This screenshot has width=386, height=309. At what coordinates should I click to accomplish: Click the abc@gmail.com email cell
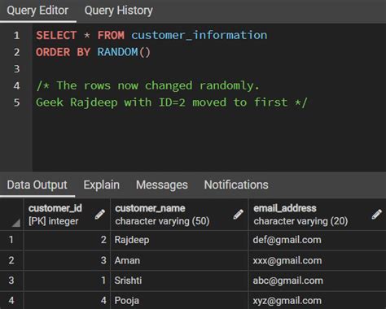tap(317, 281)
